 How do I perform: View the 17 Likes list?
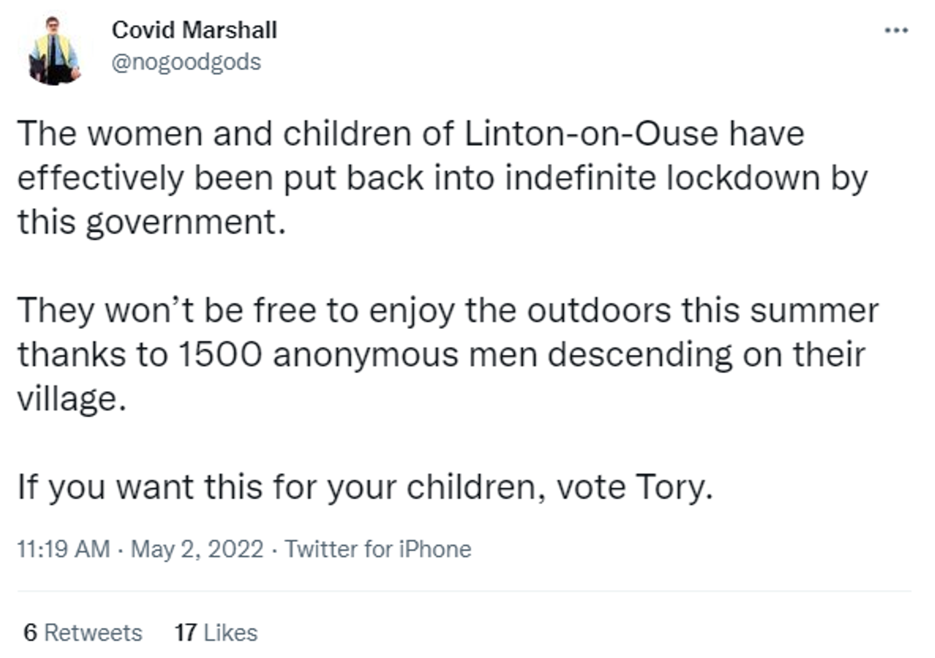pyautogui.click(x=216, y=633)
